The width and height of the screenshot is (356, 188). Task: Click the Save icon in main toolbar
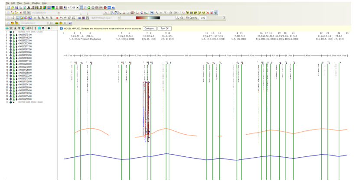[17, 7]
